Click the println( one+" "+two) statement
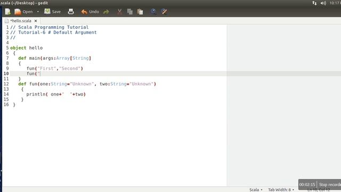Viewport: 341px width, 192px height. pyautogui.click(x=56, y=94)
